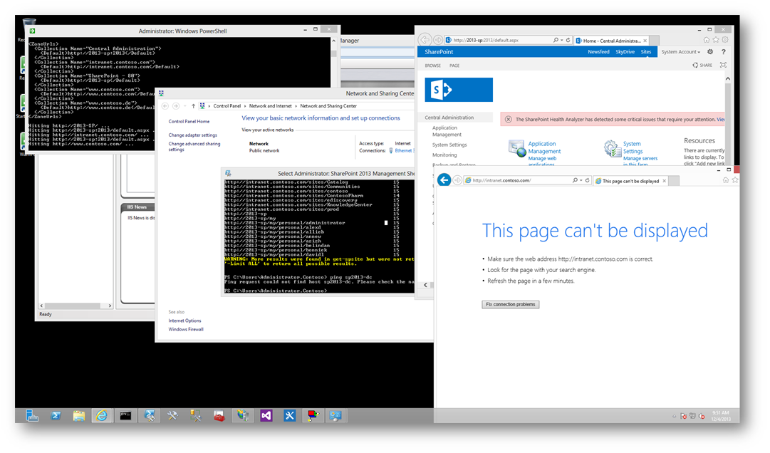The width and height of the screenshot is (770, 453).
Task: Click the SharePoint page vertical scrollbar up arrow
Action: [728, 78]
